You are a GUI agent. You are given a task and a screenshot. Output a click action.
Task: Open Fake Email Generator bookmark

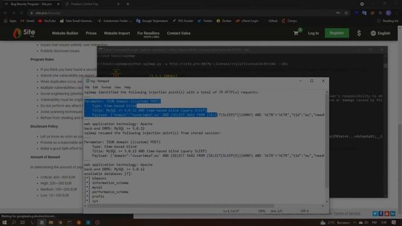(77, 21)
